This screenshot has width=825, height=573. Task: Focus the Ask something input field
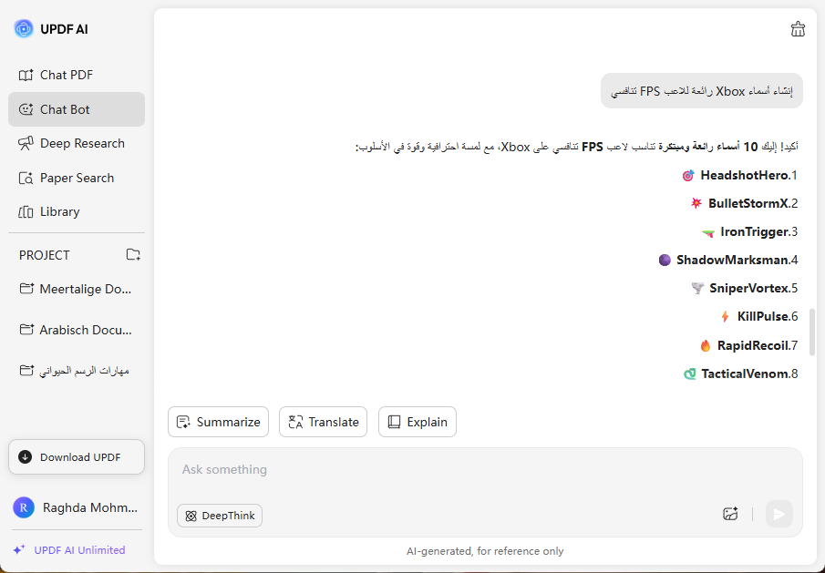[x=456, y=470]
